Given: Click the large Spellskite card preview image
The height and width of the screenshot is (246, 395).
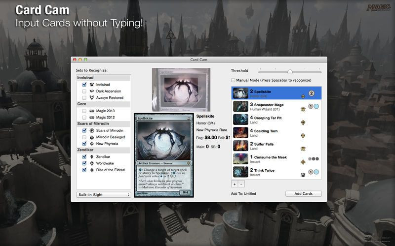Looking at the screenshot, I should [x=164, y=155].
